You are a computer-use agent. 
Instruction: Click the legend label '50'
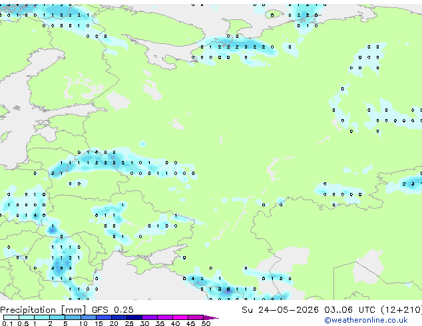point(206,323)
